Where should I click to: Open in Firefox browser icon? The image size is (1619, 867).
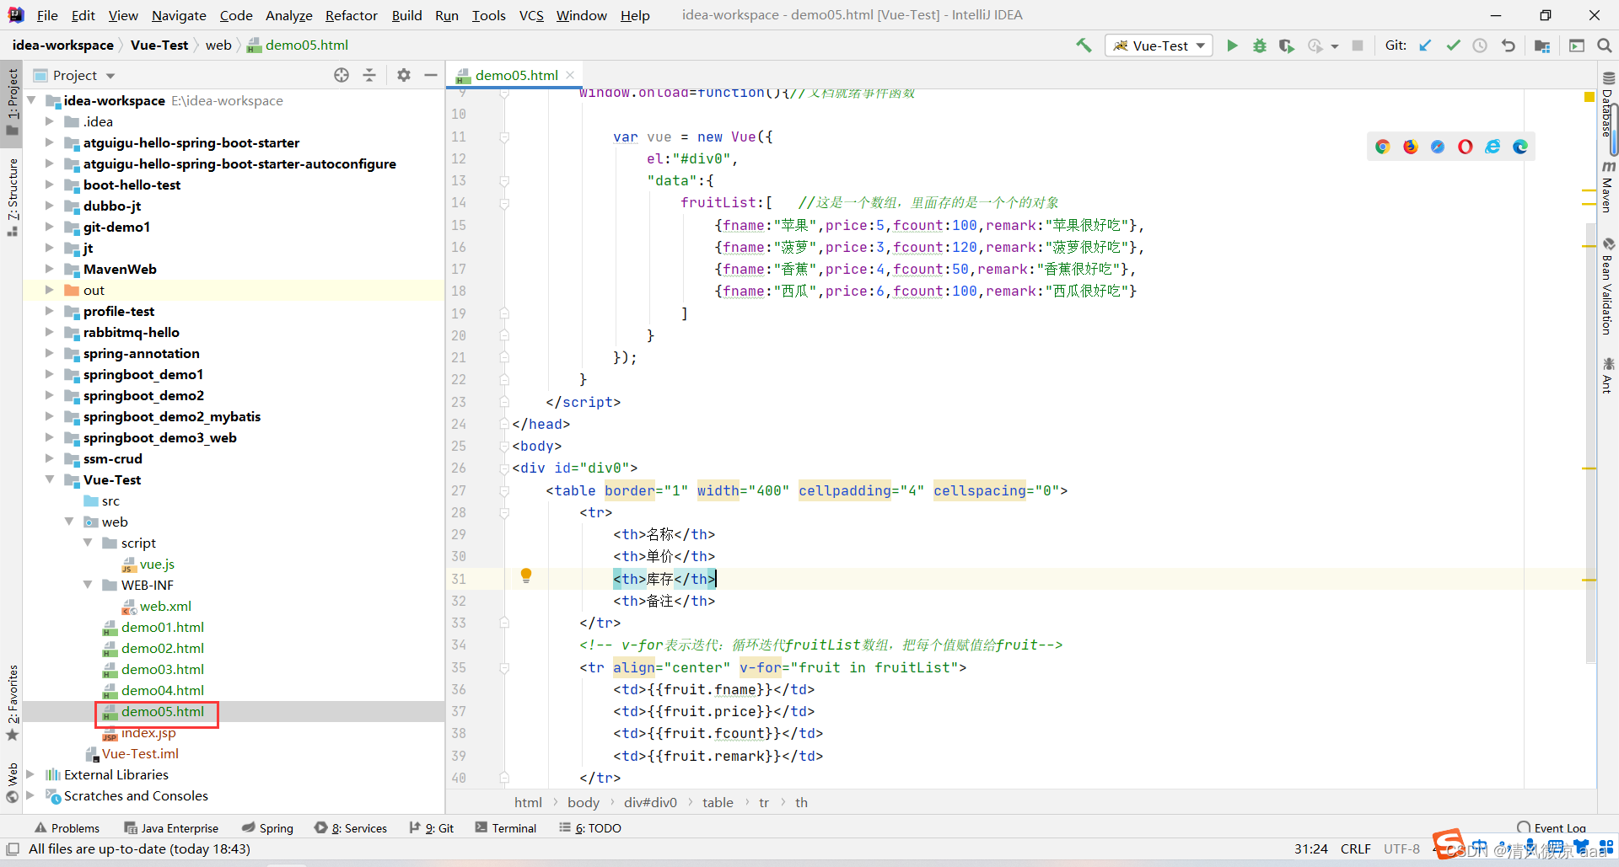pos(1411,147)
